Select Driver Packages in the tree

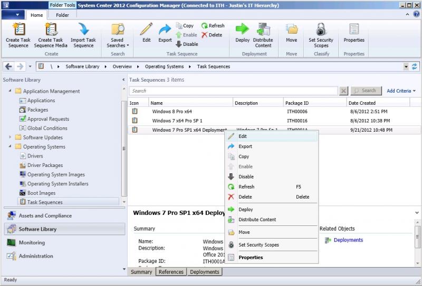click(x=45, y=165)
